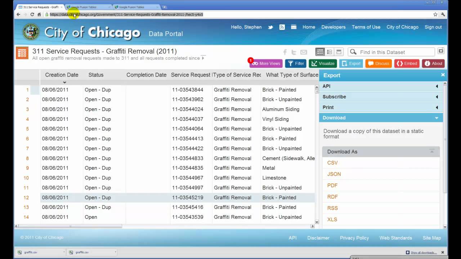Collapse the Download section

pos(381,118)
